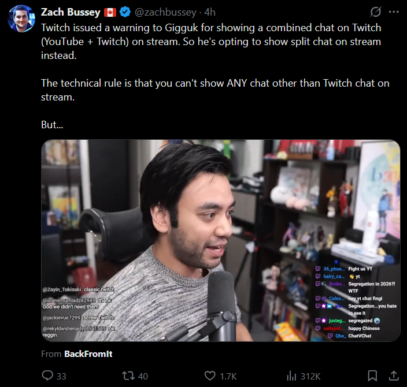The height and width of the screenshot is (387, 407).
Task: Click the Canadian flag emoji
Action: (x=110, y=13)
